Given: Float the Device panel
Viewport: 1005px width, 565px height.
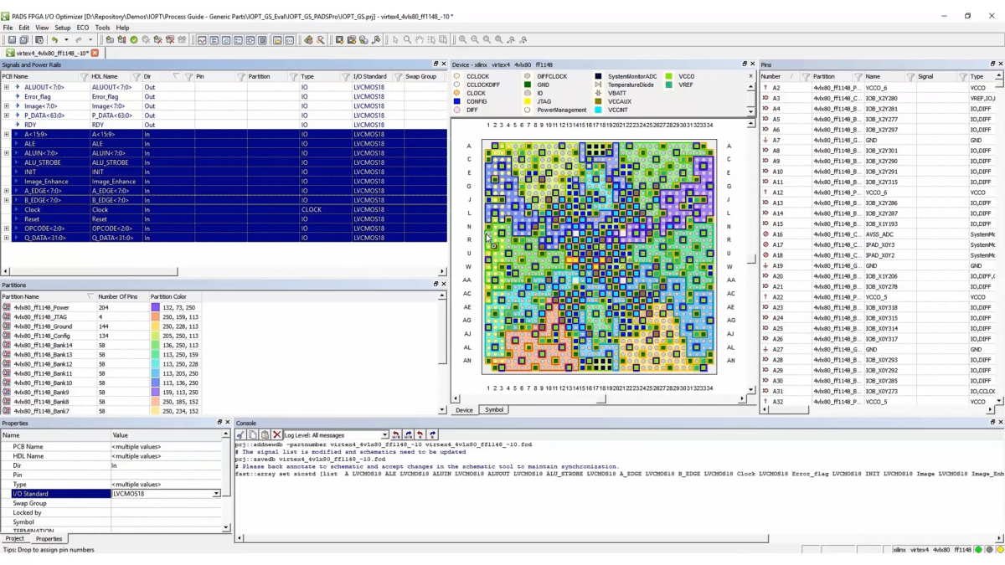Looking at the screenshot, I should pos(745,64).
